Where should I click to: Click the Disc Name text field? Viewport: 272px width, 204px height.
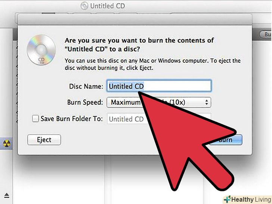pyautogui.click(x=159, y=86)
